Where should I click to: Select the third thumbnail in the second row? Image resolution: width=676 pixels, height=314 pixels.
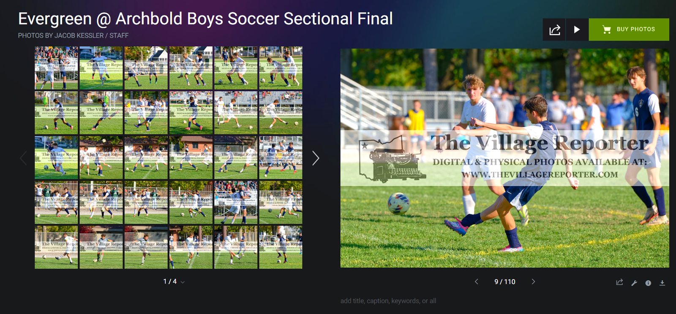click(x=146, y=113)
